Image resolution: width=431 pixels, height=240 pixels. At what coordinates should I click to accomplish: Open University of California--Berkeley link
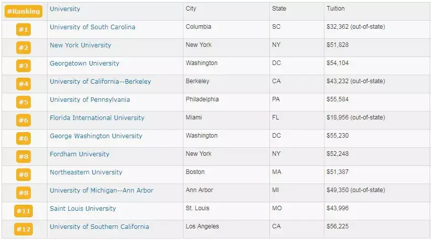(100, 82)
